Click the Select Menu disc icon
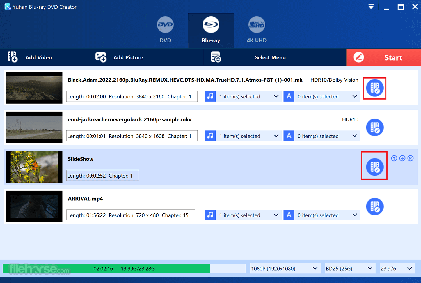Screen dimensions: 421x283 pos(216,57)
